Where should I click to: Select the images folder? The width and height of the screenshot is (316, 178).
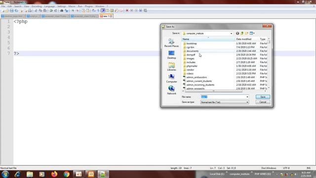click(190, 58)
